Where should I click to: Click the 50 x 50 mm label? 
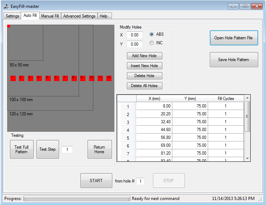19,65
